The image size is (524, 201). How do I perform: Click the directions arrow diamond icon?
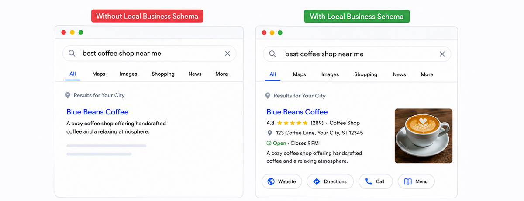pos(317,181)
